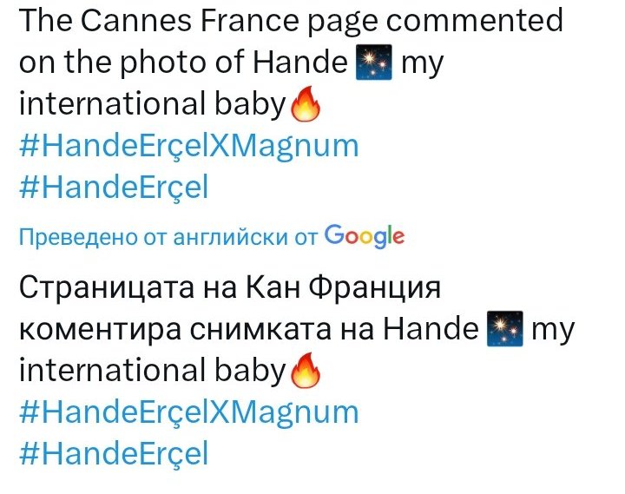
Task: Click the Google logo
Action: [365, 236]
